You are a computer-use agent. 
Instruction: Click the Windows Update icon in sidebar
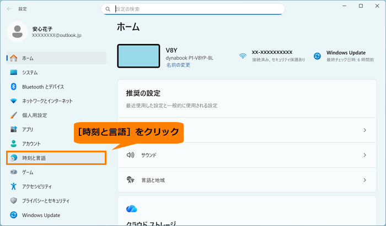pos(14,215)
